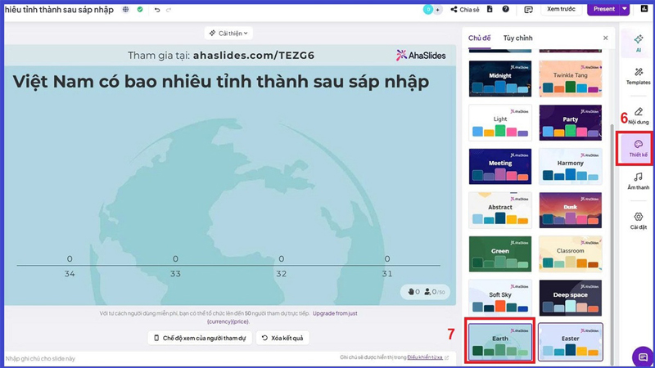This screenshot has height=368, width=655.
Task: Open the chat support bubble
Action: (643, 357)
